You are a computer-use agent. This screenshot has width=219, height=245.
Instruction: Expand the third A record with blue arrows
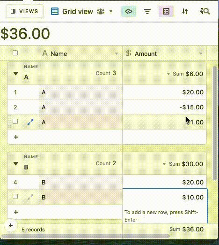point(30,122)
